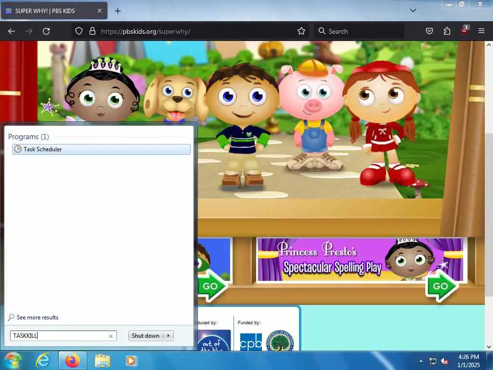Close the SUPER WHY! tab
Screen dimensions: 493x370
99,11
